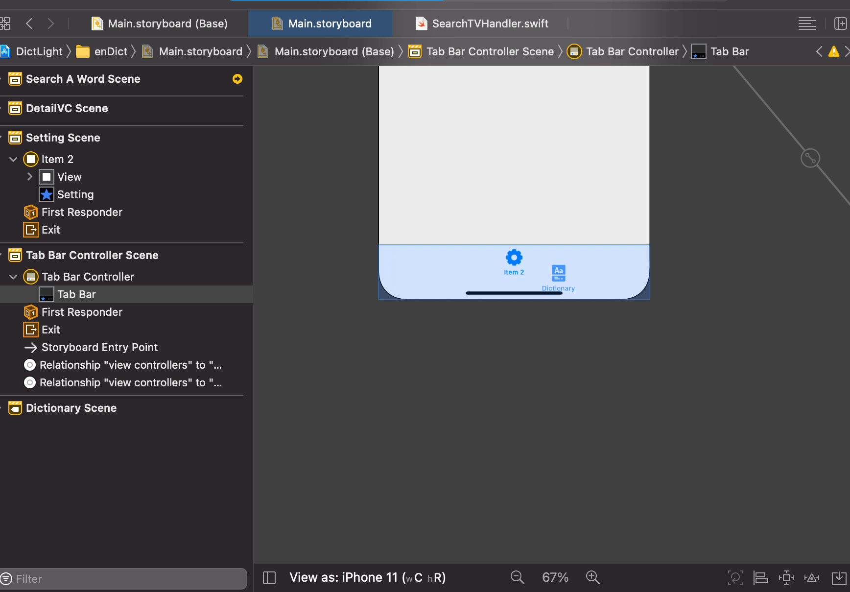Collapse the Tab Bar Controller entry
This screenshot has height=592, width=850.
pyautogui.click(x=13, y=277)
